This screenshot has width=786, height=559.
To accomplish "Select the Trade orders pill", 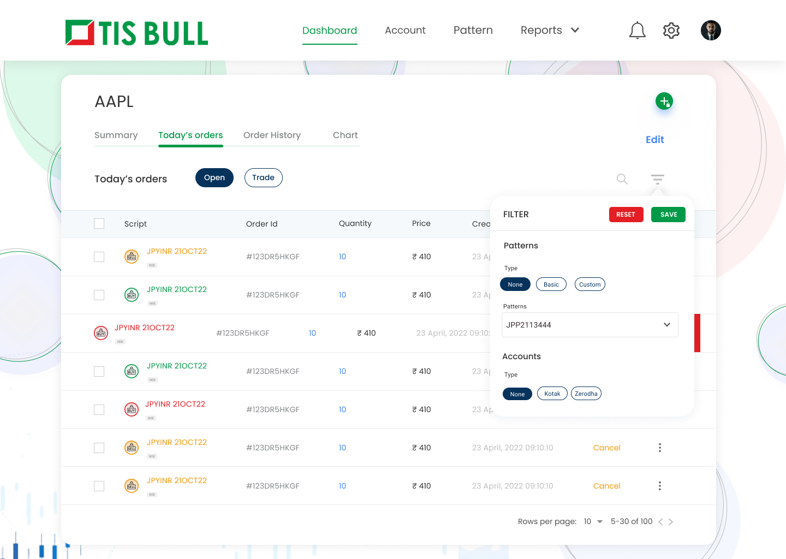I will click(x=263, y=178).
